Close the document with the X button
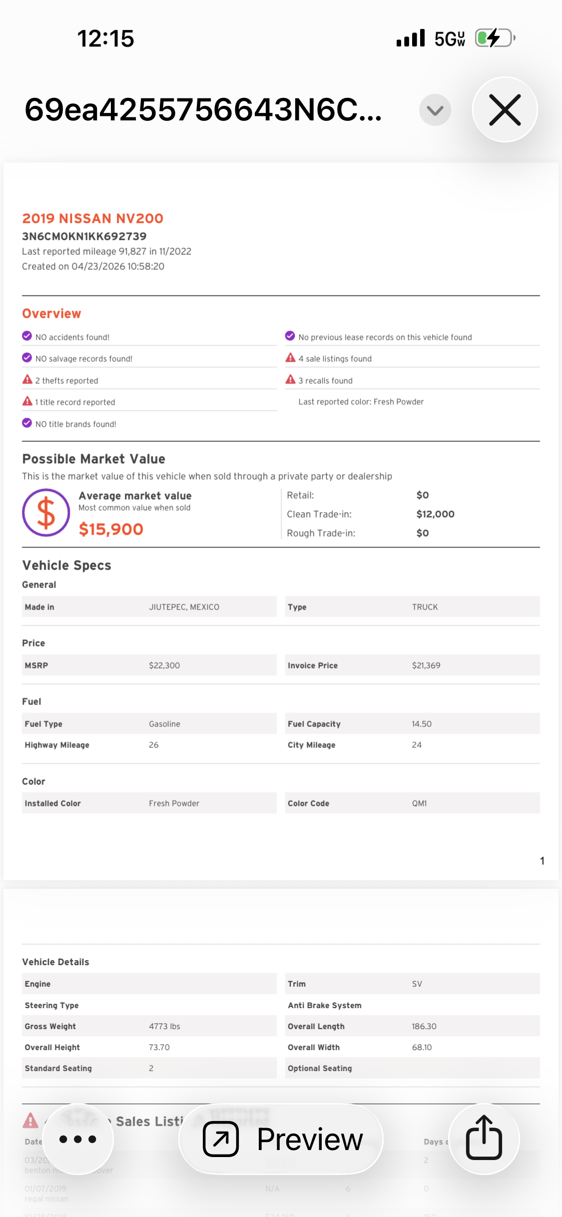The height and width of the screenshot is (1217, 562). 505,109
